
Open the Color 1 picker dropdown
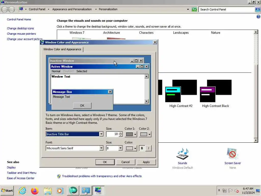tap(131, 134)
